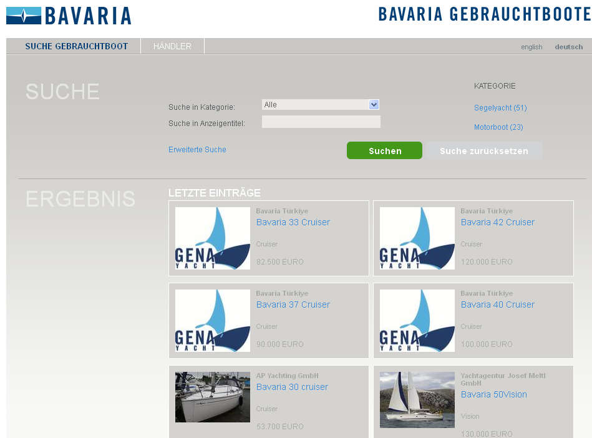Click the Letzte Einträge heading

click(x=215, y=193)
